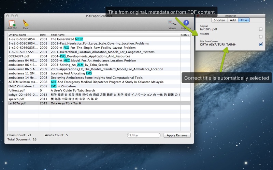Click final name "A User's Guide To Tabu Search"
The height and width of the screenshot is (170, 273).
(x=73, y=90)
